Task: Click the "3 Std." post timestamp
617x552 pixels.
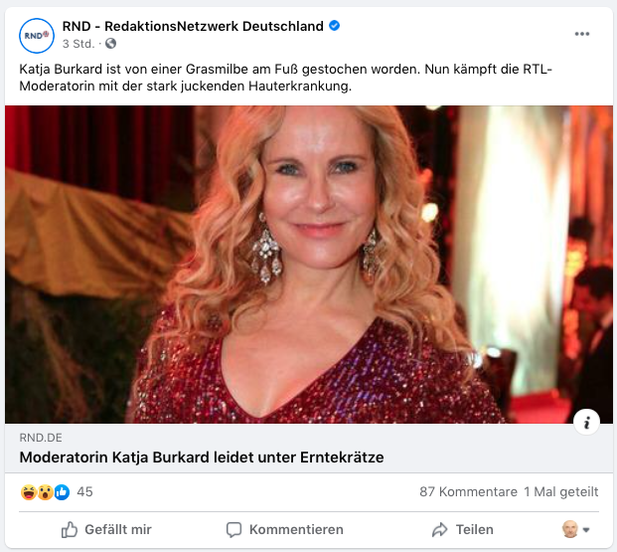Action: (79, 44)
